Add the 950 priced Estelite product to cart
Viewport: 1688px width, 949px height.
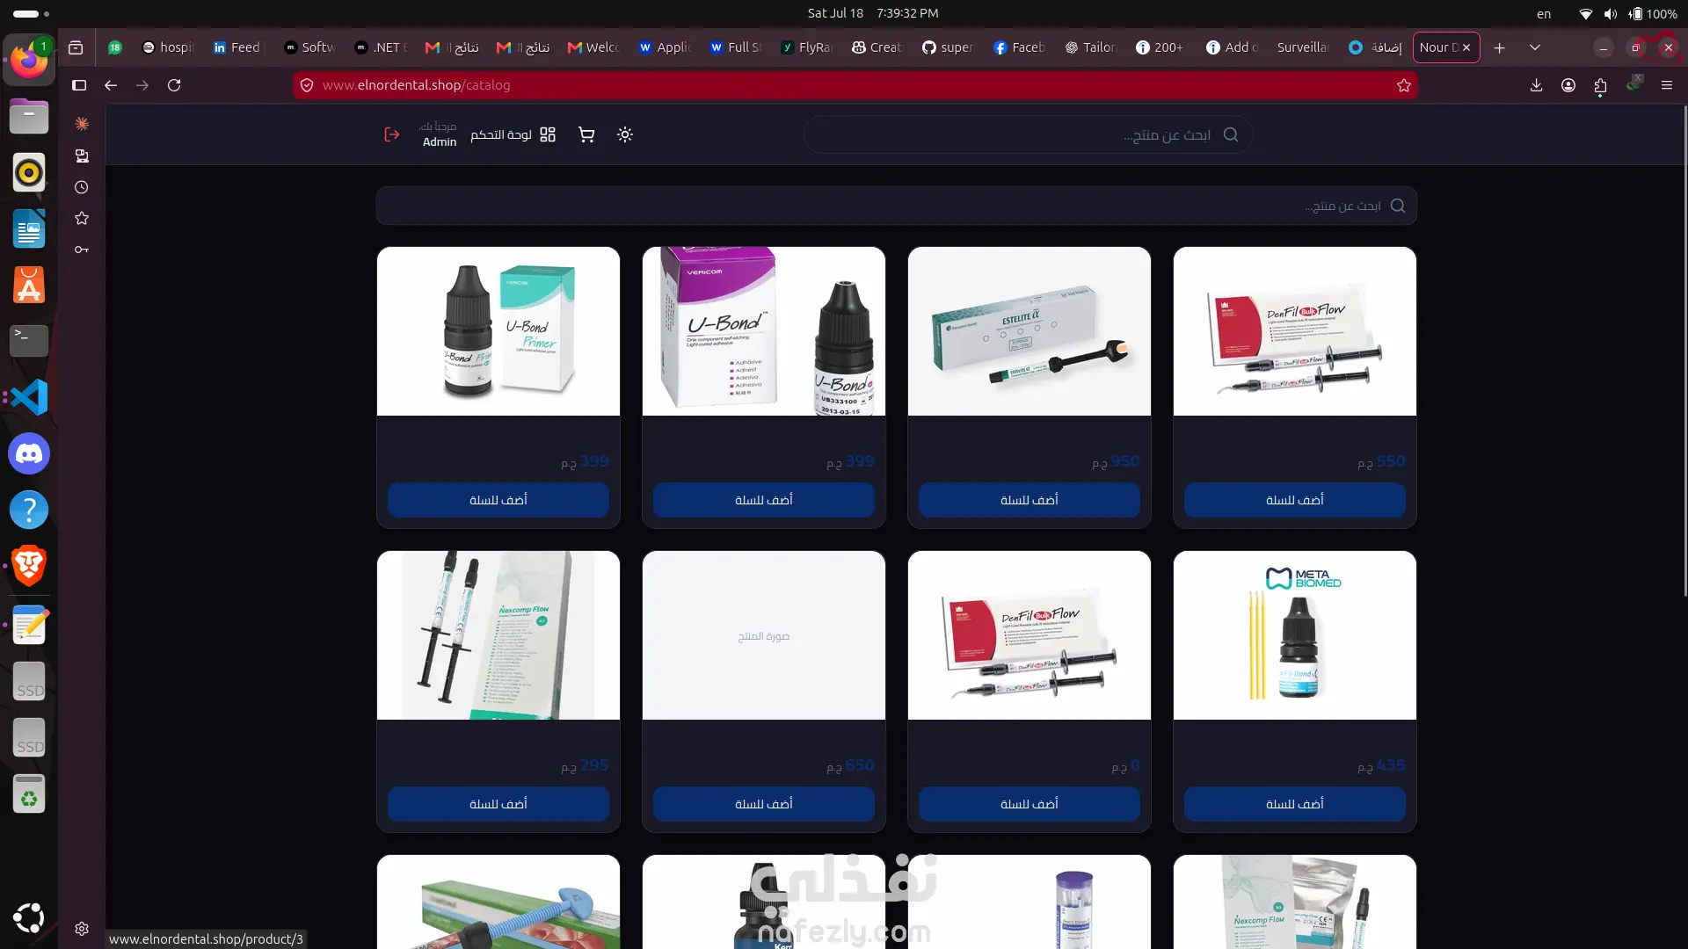(x=1030, y=500)
